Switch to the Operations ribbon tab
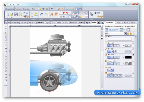This screenshot has width=144, height=102. pyautogui.click(x=27, y=9)
